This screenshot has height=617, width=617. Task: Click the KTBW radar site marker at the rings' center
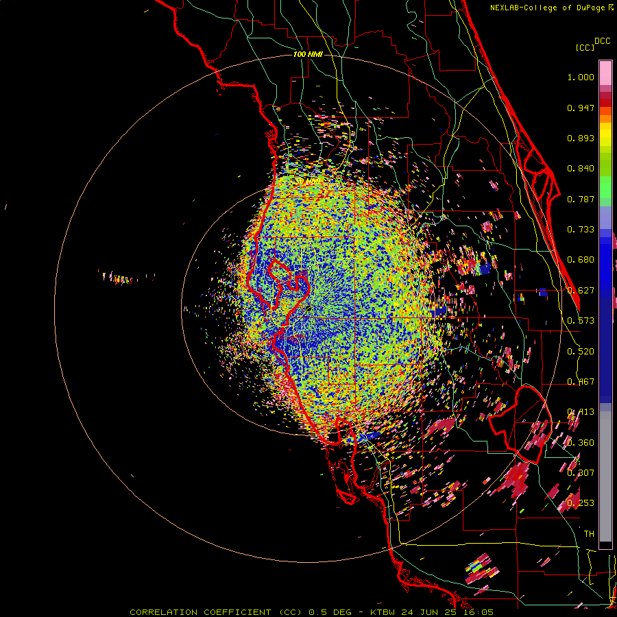pos(308,308)
